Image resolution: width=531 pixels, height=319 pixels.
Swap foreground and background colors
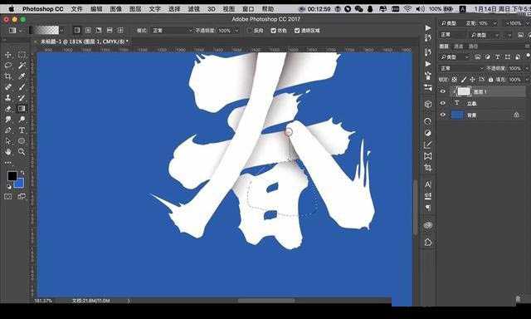(22, 174)
